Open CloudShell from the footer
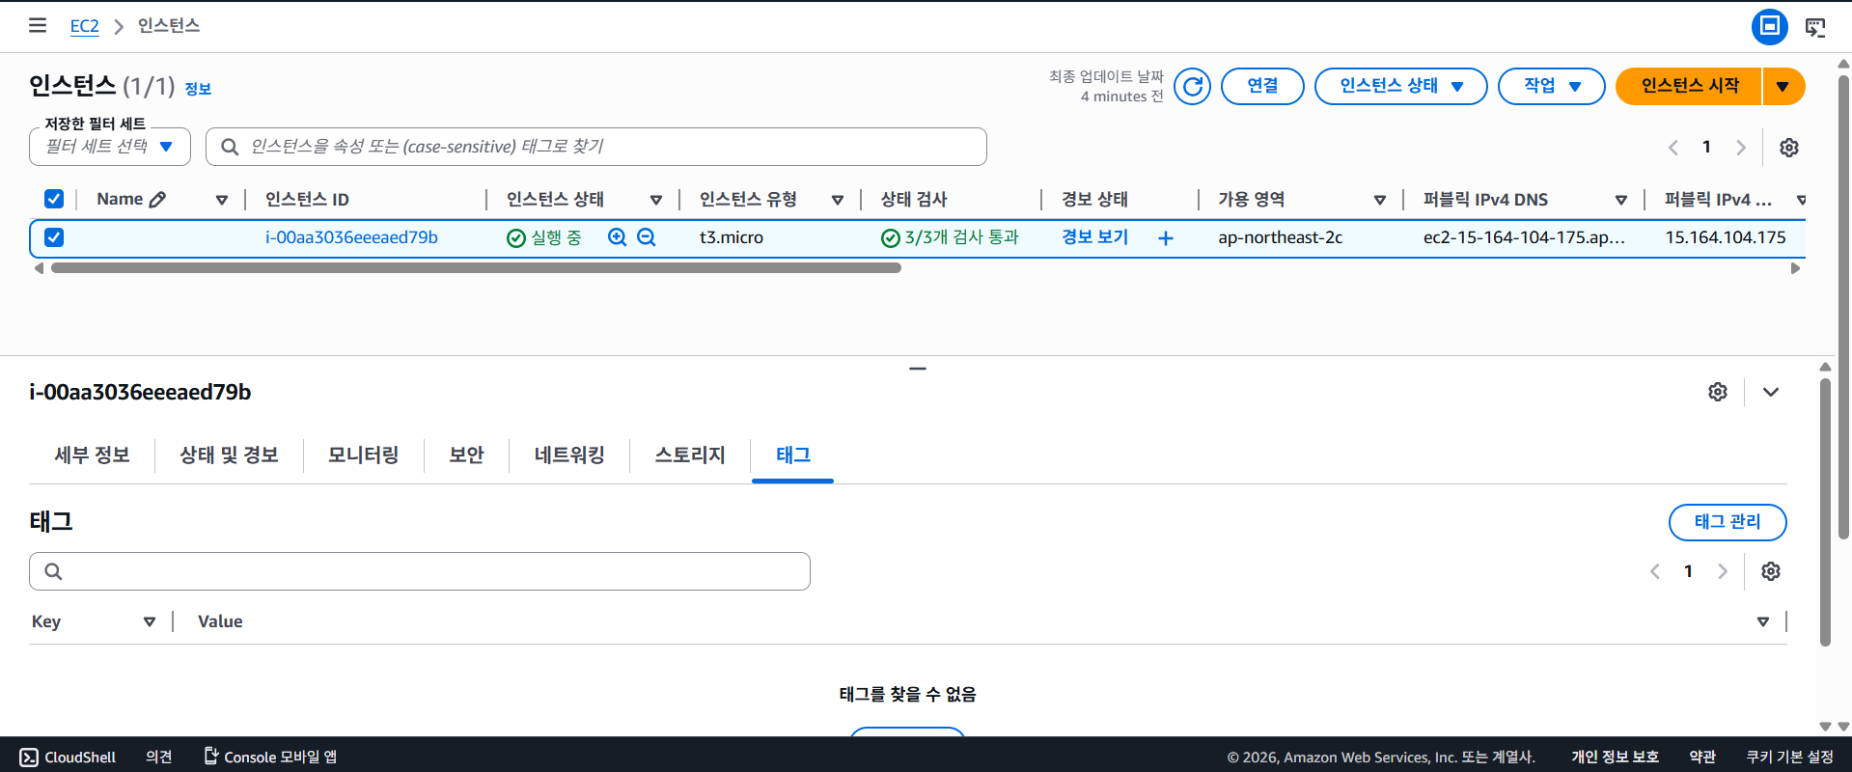The width and height of the screenshot is (1852, 772). tap(68, 758)
